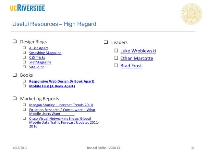Click the bullet box beside .netMagazine
Screen dimensions: 207x155
(x=24, y=62)
